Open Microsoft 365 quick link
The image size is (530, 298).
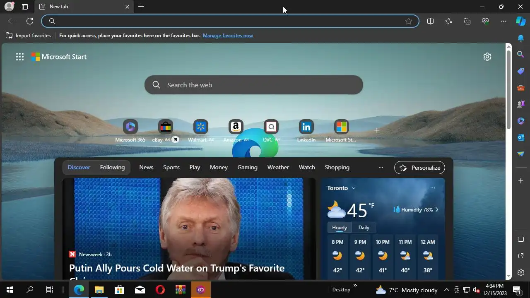pos(130,131)
